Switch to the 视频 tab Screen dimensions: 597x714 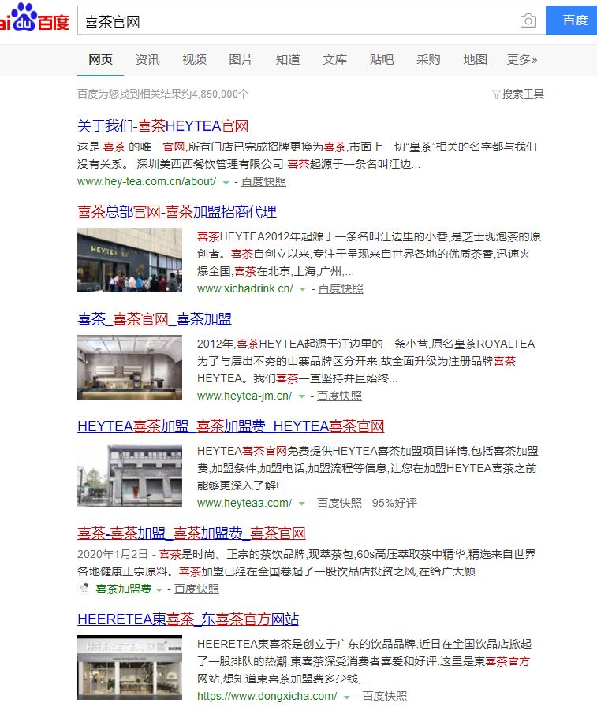click(x=194, y=60)
